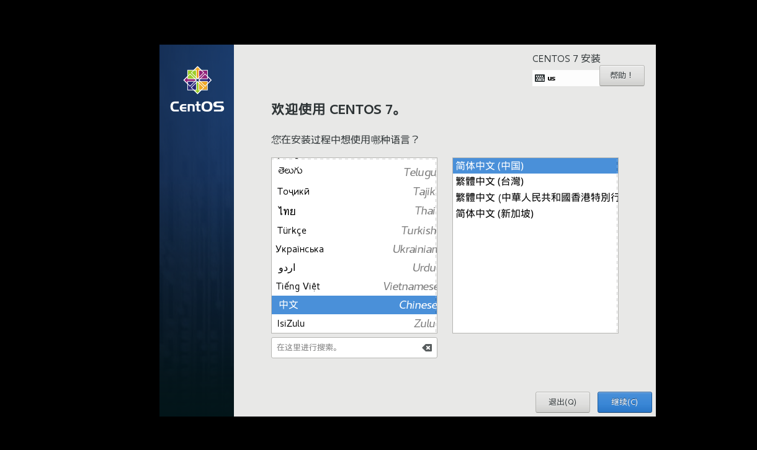Image resolution: width=757 pixels, height=450 pixels.
Task: Choose 繁體中文 Hong Kong locale
Action: click(534, 197)
